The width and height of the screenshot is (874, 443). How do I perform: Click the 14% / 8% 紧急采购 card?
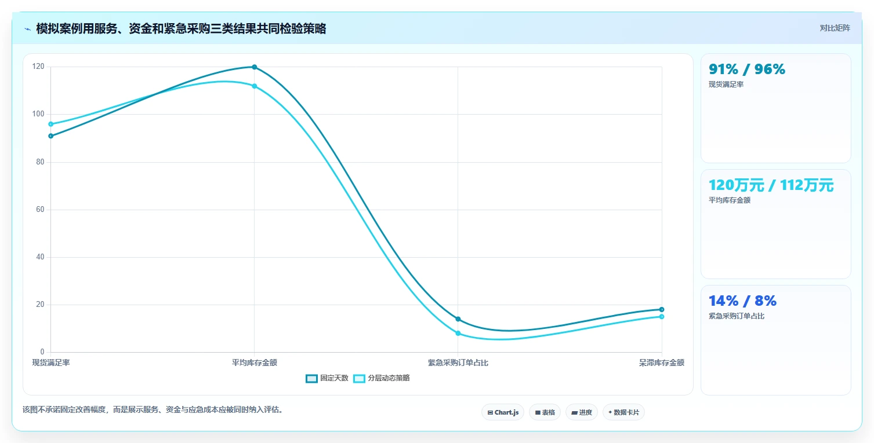775,340
